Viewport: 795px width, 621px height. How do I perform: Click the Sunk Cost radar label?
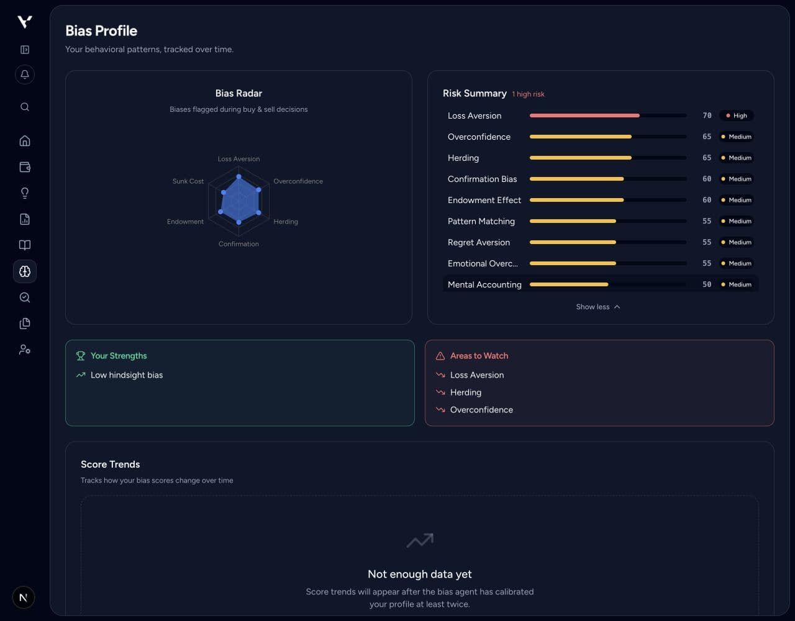click(188, 181)
